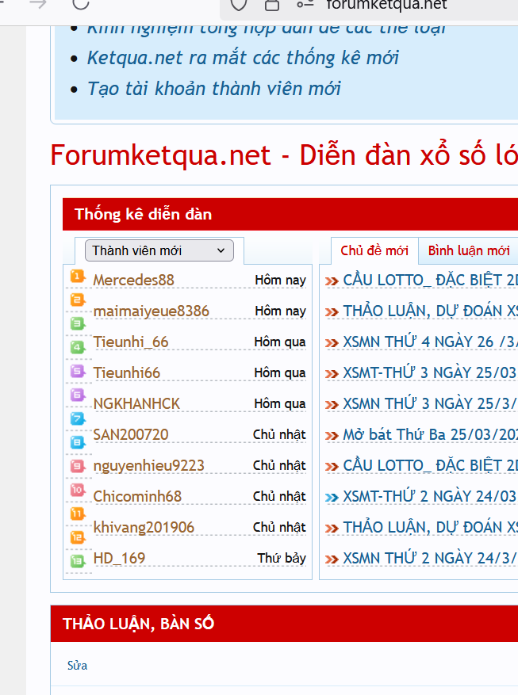Screen dimensions: 518x695
Task: Click arrow icon beside 'XSMT-THỨ 2 NGÀY 24/03'
Action: 332,498
